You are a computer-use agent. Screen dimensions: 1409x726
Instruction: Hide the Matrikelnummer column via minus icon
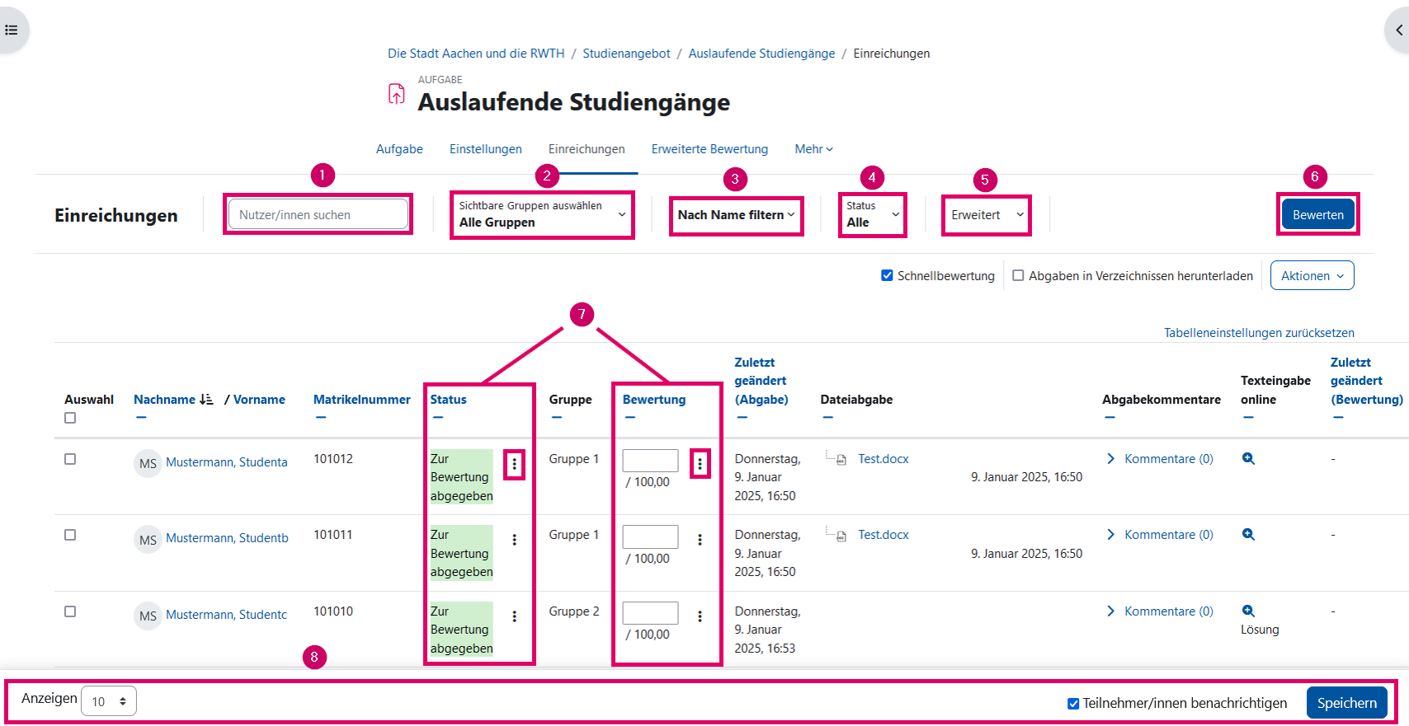coord(321,417)
